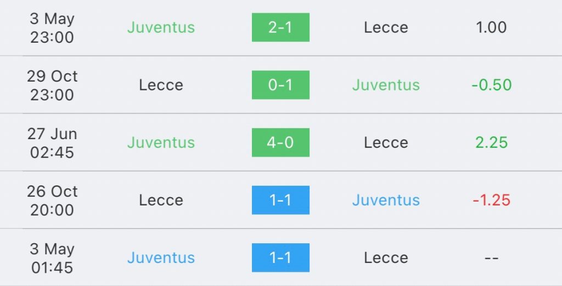Click the -0.50 handicap value
The width and height of the screenshot is (562, 286).
pyautogui.click(x=491, y=85)
